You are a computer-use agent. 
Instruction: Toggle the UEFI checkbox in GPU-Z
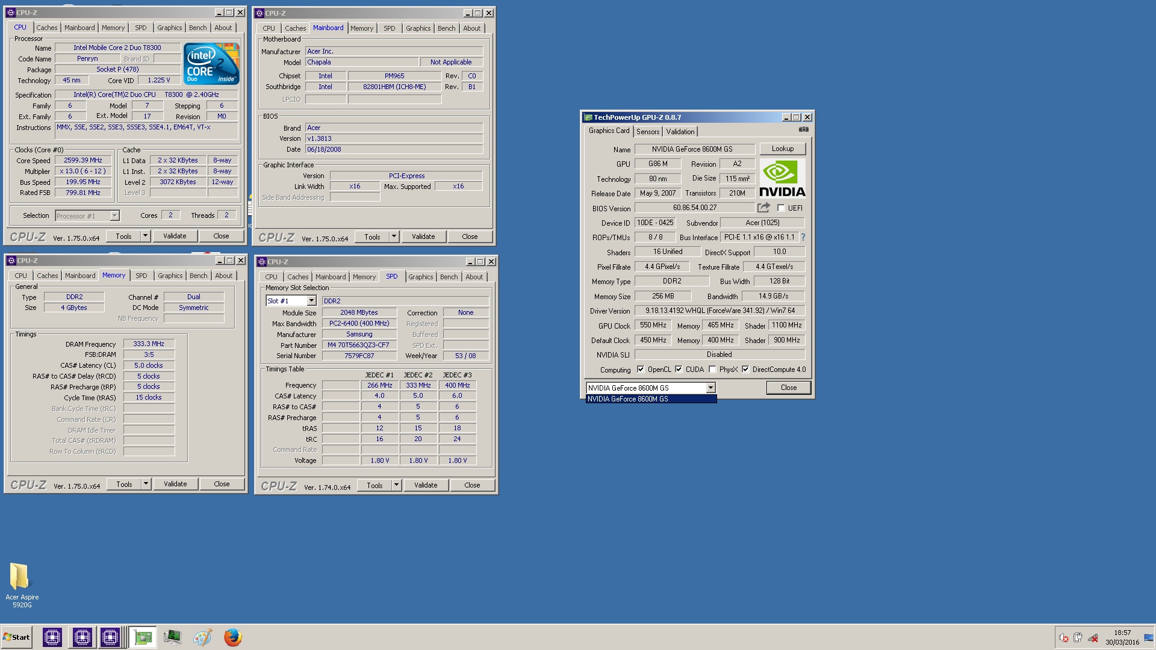(x=781, y=208)
